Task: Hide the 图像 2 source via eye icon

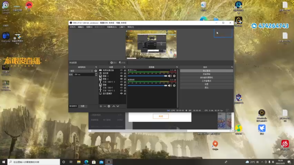Action: pos(121,79)
